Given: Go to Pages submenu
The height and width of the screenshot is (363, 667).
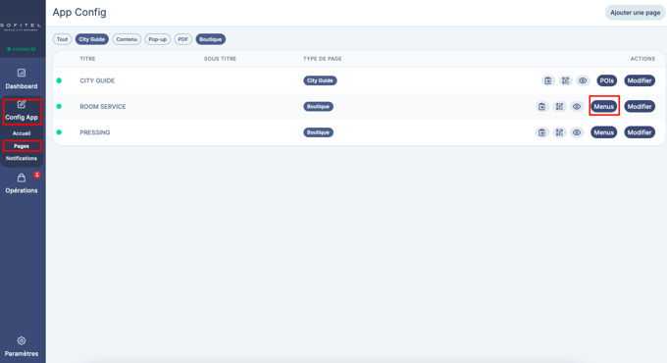Looking at the screenshot, I should [x=22, y=146].
